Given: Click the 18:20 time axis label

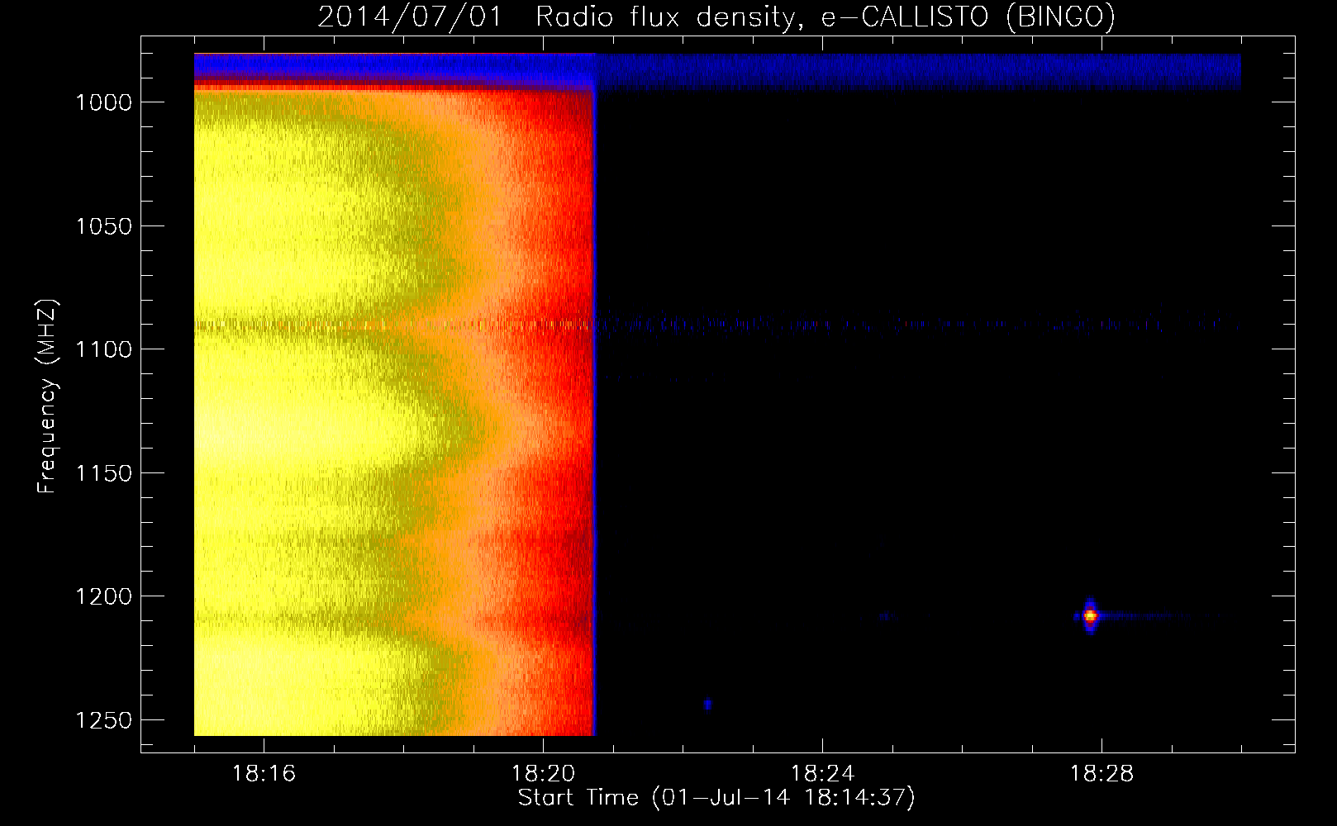Looking at the screenshot, I should (543, 773).
